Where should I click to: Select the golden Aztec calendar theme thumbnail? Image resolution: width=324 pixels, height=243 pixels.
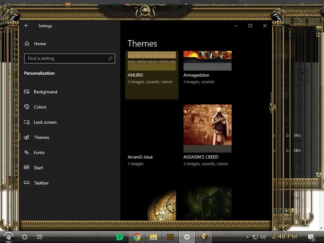click(152, 203)
